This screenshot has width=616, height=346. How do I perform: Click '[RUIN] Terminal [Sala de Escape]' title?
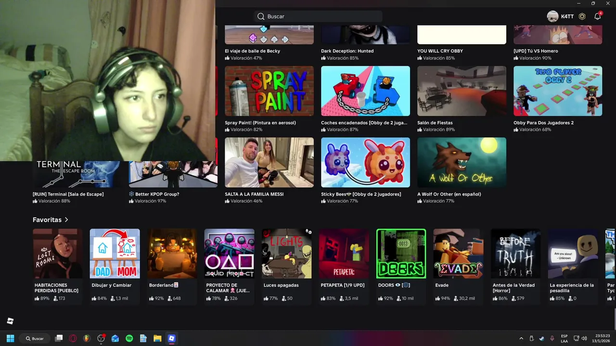coord(68,194)
